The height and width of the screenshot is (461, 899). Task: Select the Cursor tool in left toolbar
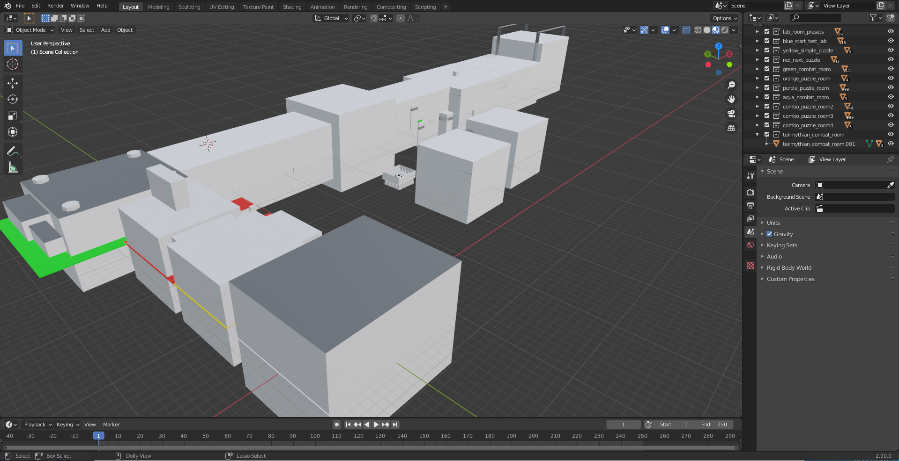click(13, 64)
